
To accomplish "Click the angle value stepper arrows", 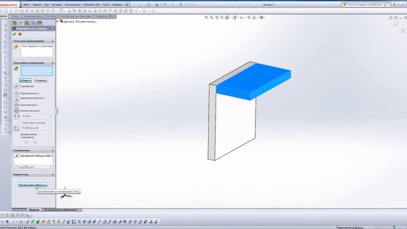I will tap(51, 128).
